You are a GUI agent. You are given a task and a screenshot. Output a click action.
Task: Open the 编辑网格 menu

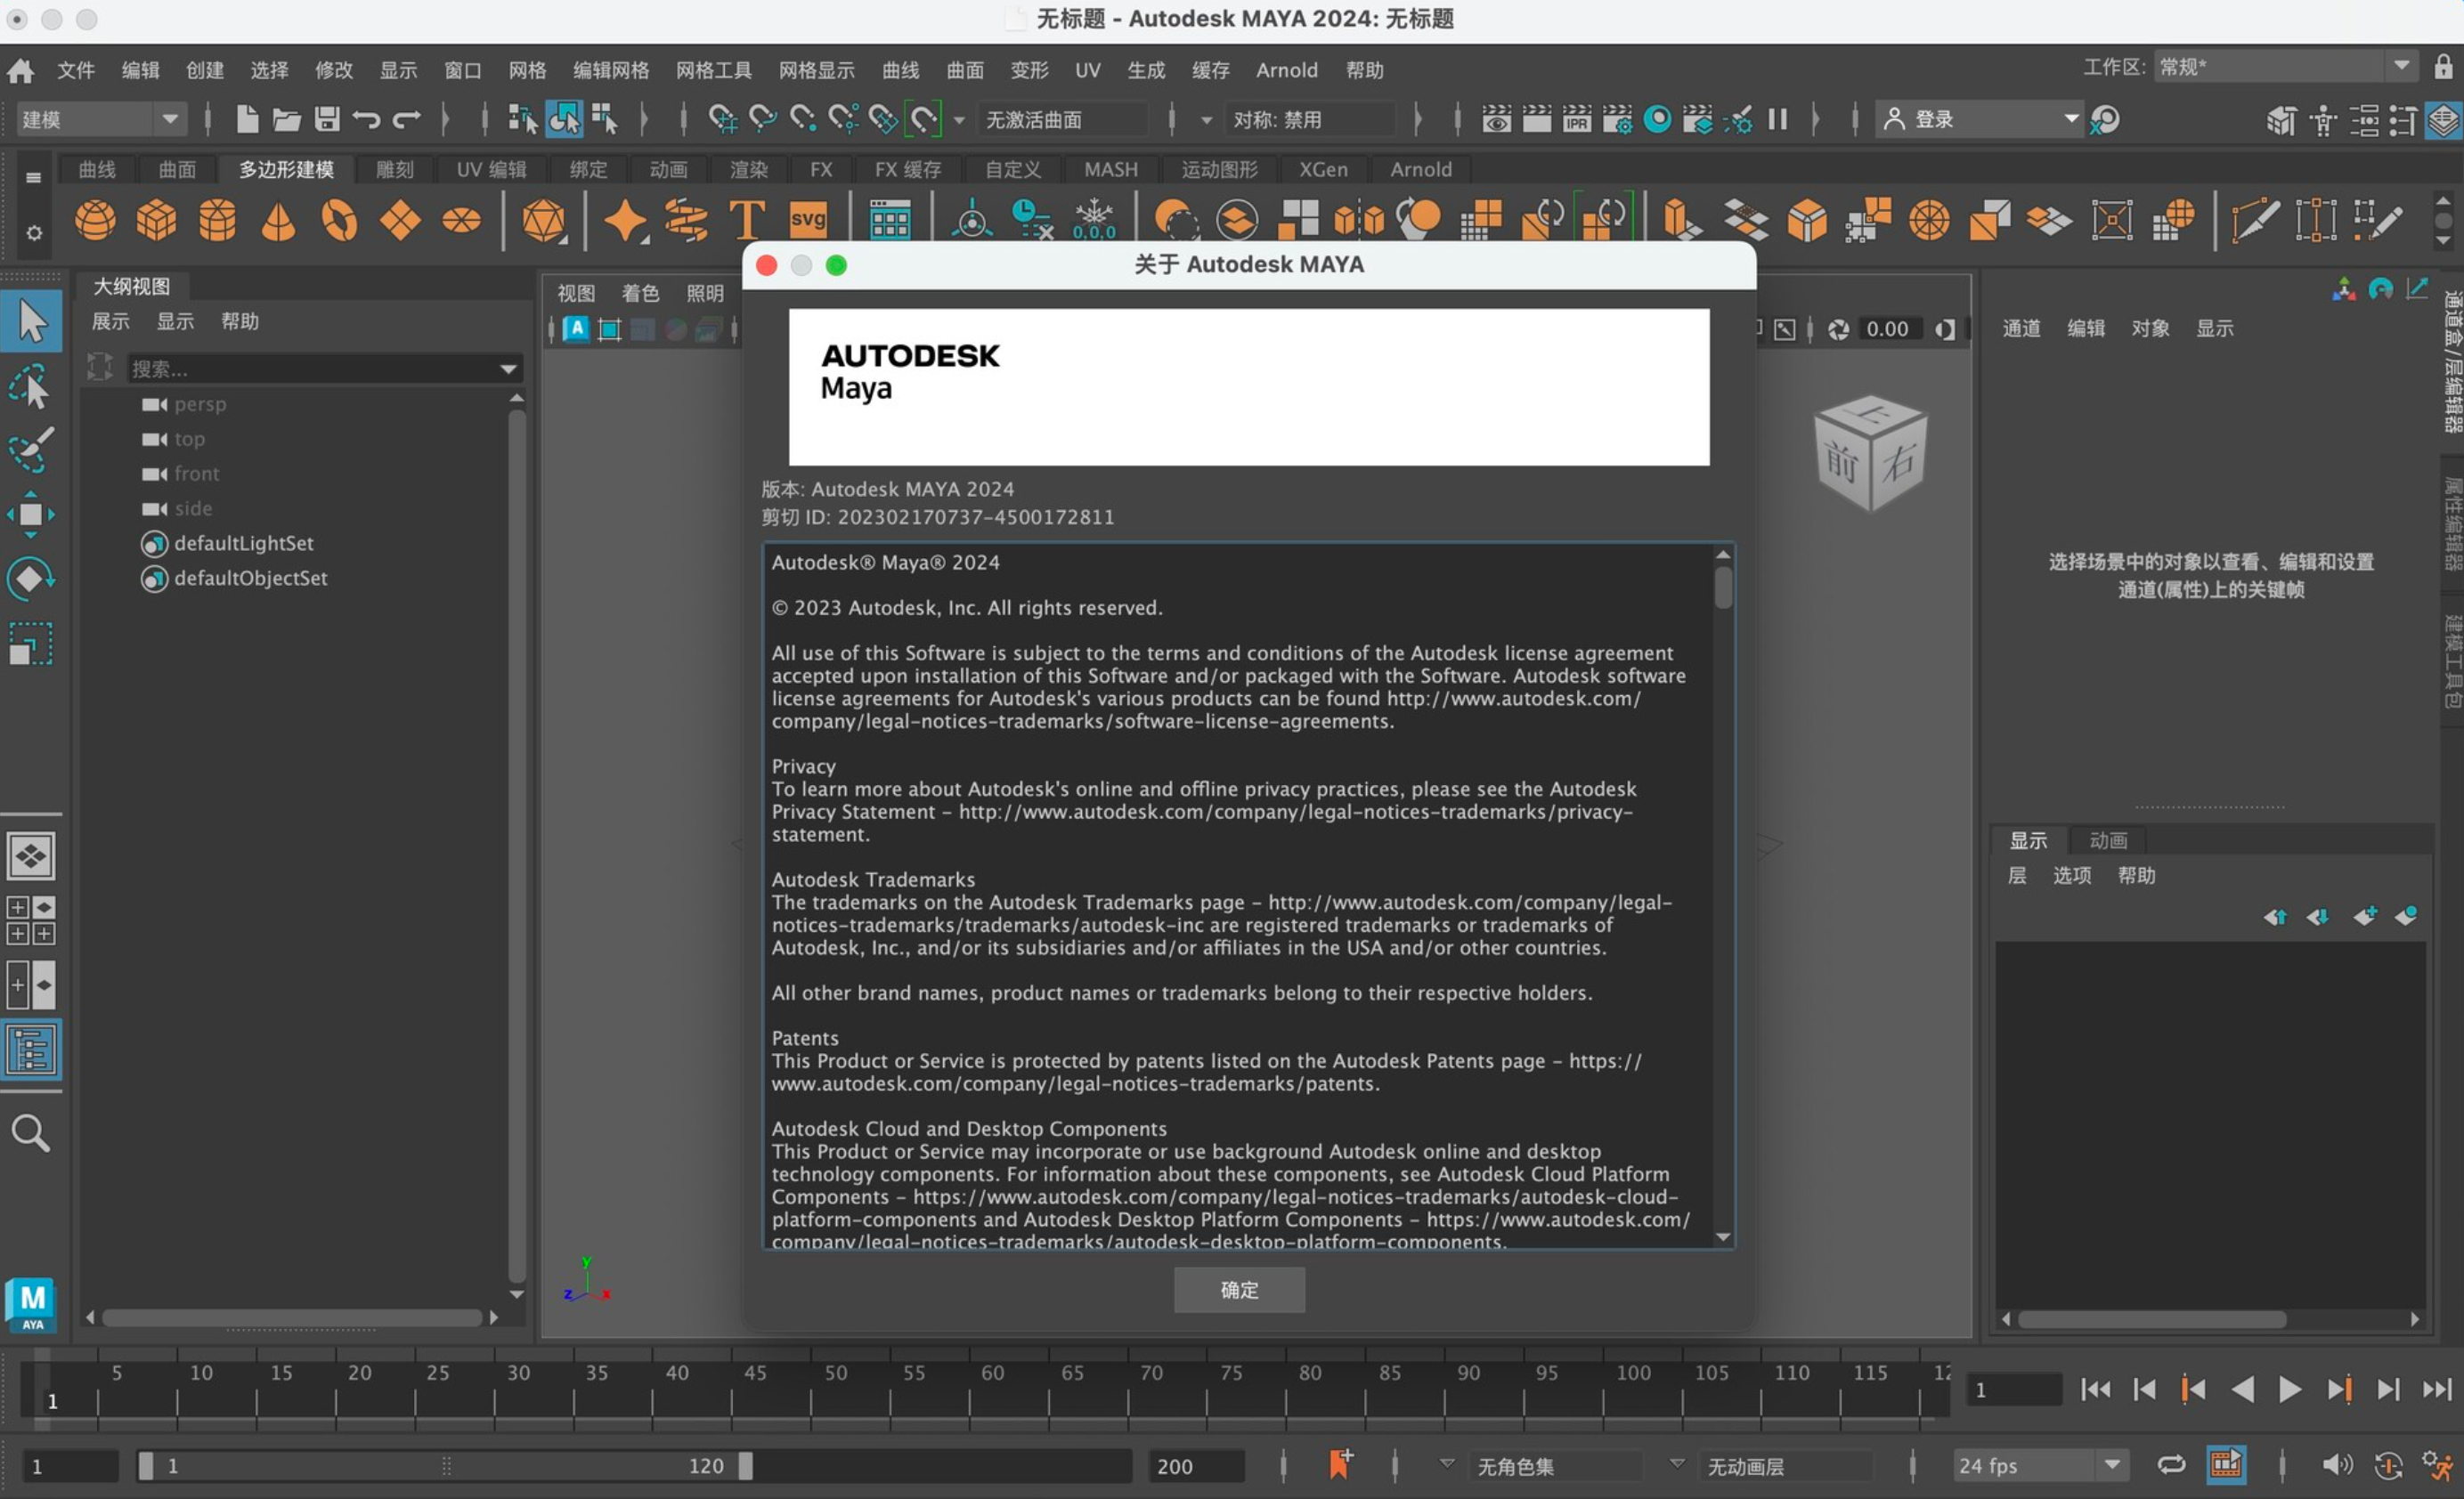(x=611, y=70)
